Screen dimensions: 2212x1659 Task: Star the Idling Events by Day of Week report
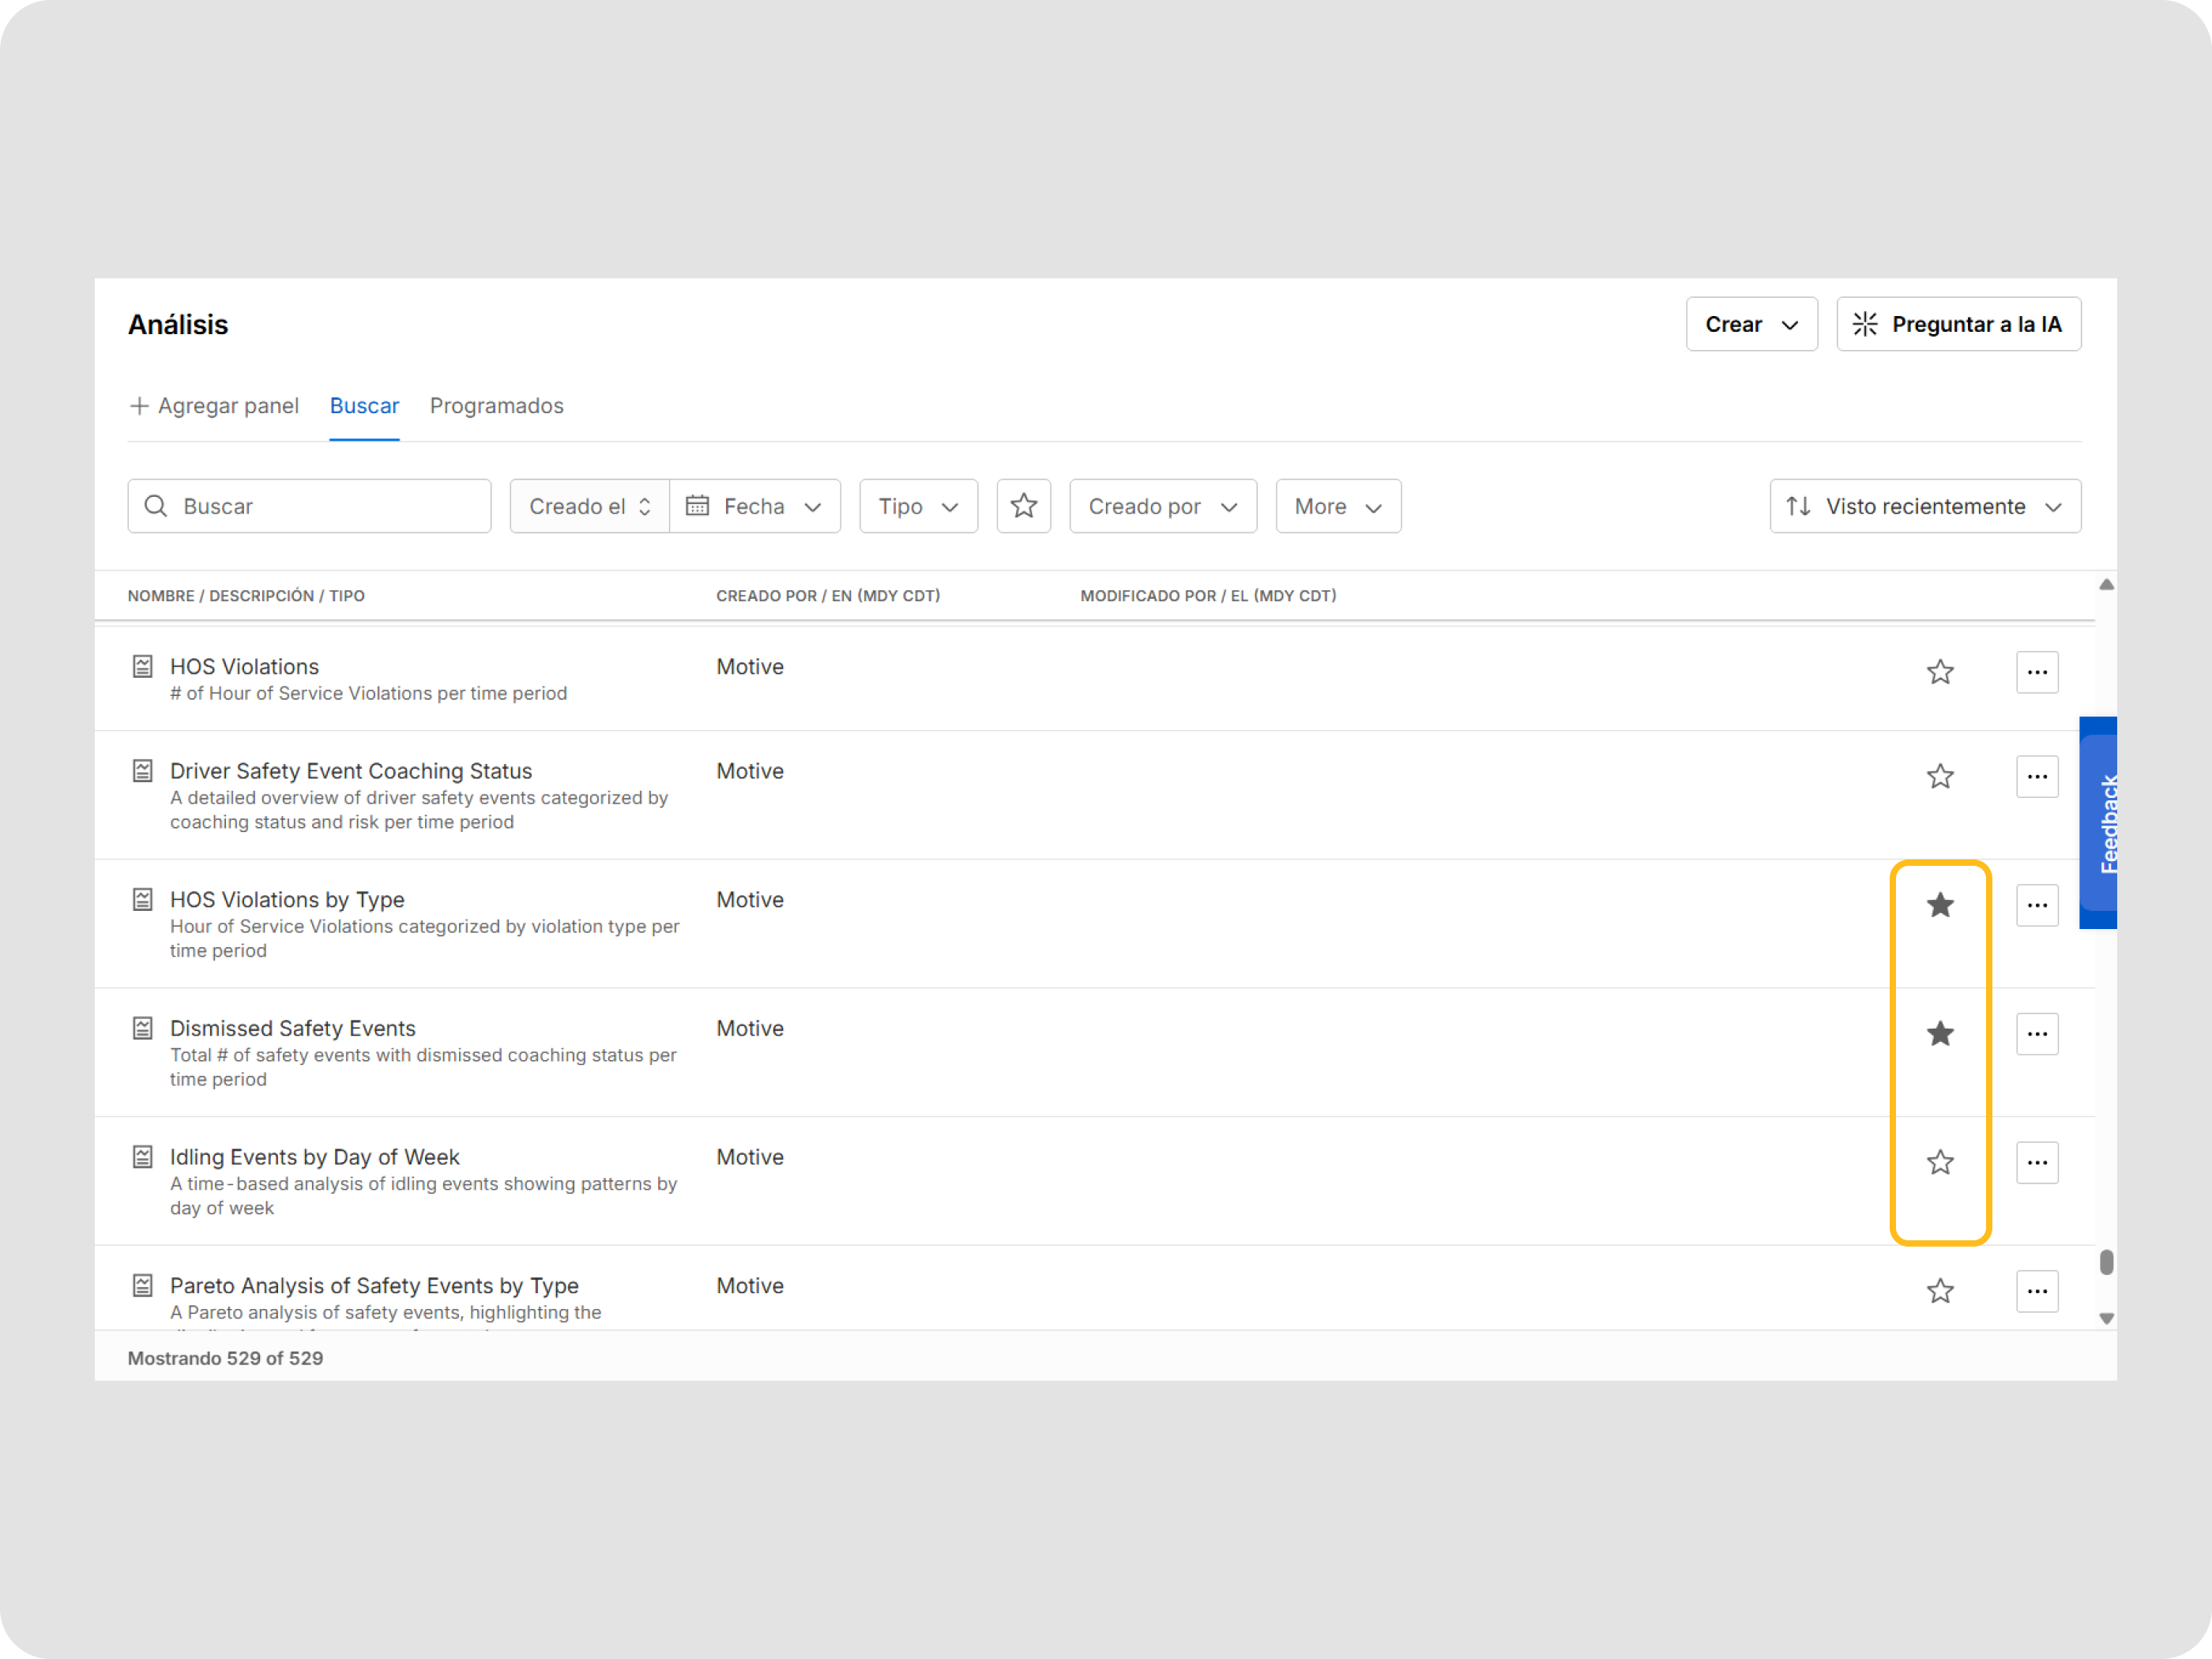click(x=1939, y=1162)
